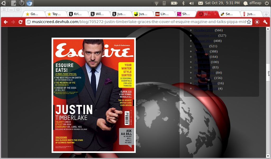271x159 pixels.
Task: Click the forward navigation arrow
Action: [13, 22]
